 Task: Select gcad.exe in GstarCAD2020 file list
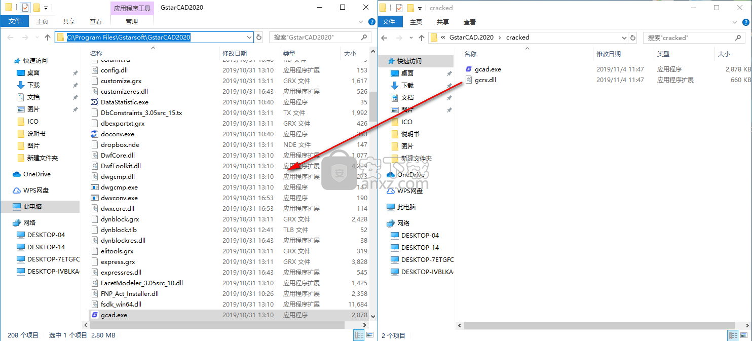pos(114,315)
